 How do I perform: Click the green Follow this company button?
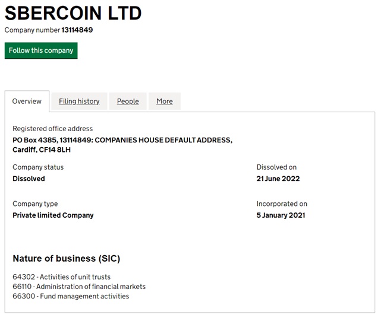[41, 50]
